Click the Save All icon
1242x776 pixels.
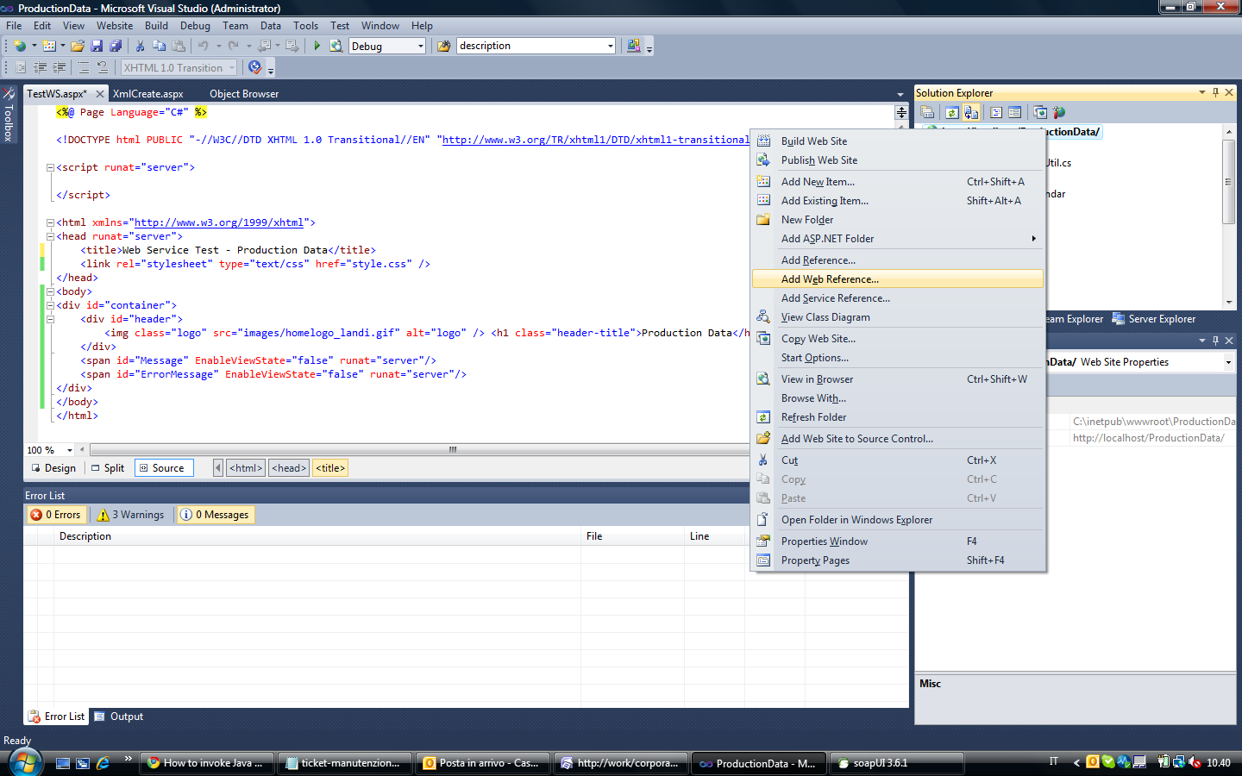click(116, 46)
